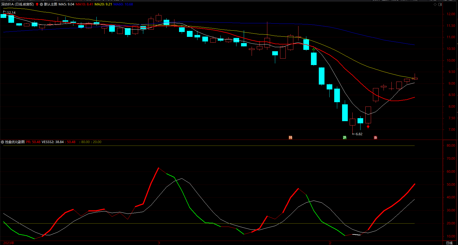
Task: Click the PR: 50.48 indicator value
Action: [33, 142]
